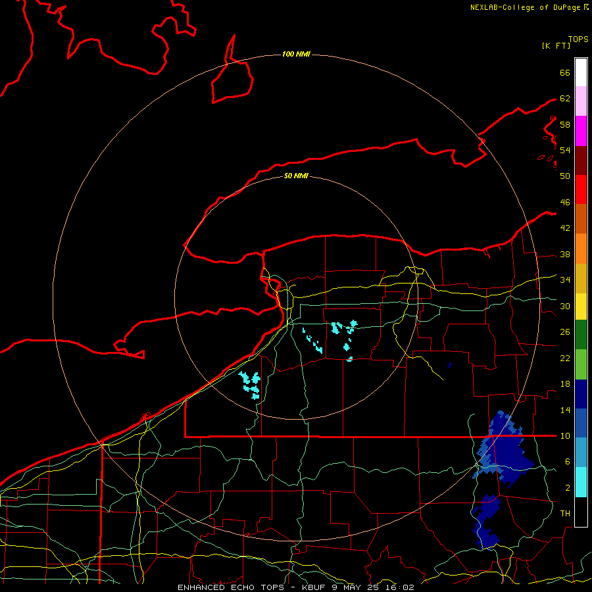Click the legend value "38"
Image resolution: width=592 pixels, height=592 pixels.
(565, 254)
